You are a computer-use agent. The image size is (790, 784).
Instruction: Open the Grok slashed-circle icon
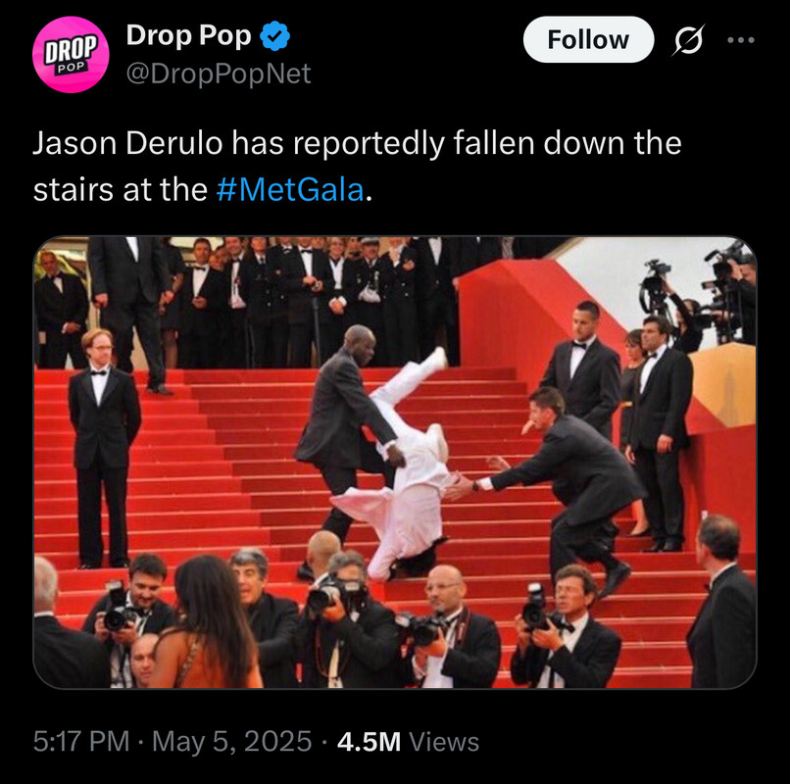(688, 40)
